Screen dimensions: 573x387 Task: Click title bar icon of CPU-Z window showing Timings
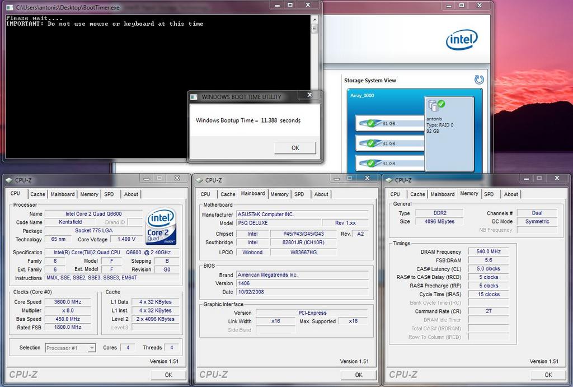389,180
